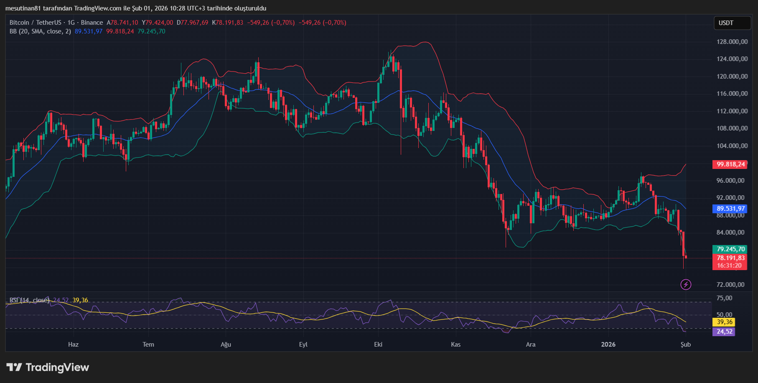Viewport: 758px width, 383px height.
Task: Open the USDT currency selector
Action: click(x=732, y=23)
